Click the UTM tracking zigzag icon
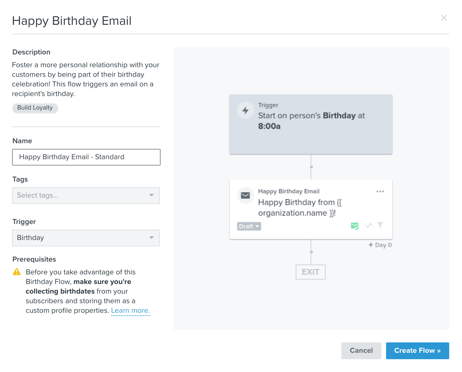Screen dimensions: 462x372 (x=369, y=226)
